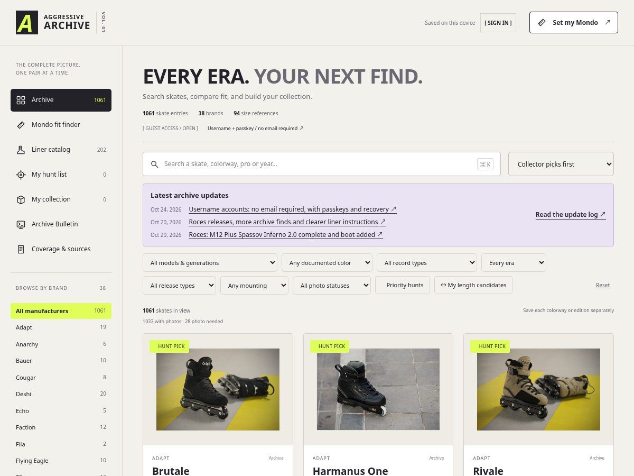Image resolution: width=634 pixels, height=476 pixels.
Task: Reset all filters
Action: [603, 285]
